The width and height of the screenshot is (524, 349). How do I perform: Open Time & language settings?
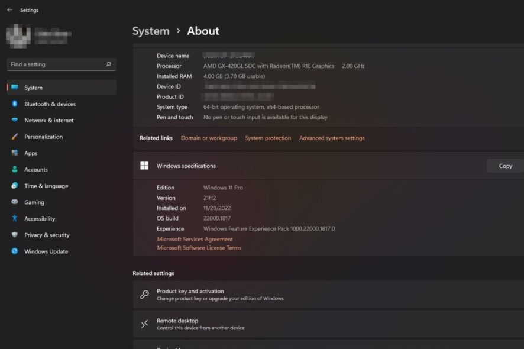click(61, 186)
